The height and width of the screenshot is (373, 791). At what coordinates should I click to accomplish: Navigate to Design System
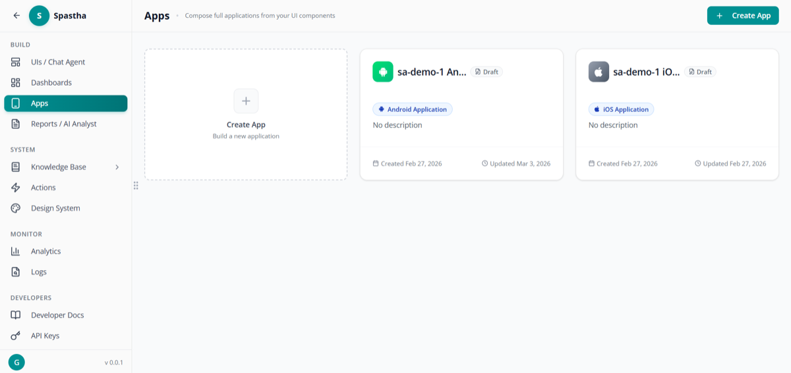66,208
